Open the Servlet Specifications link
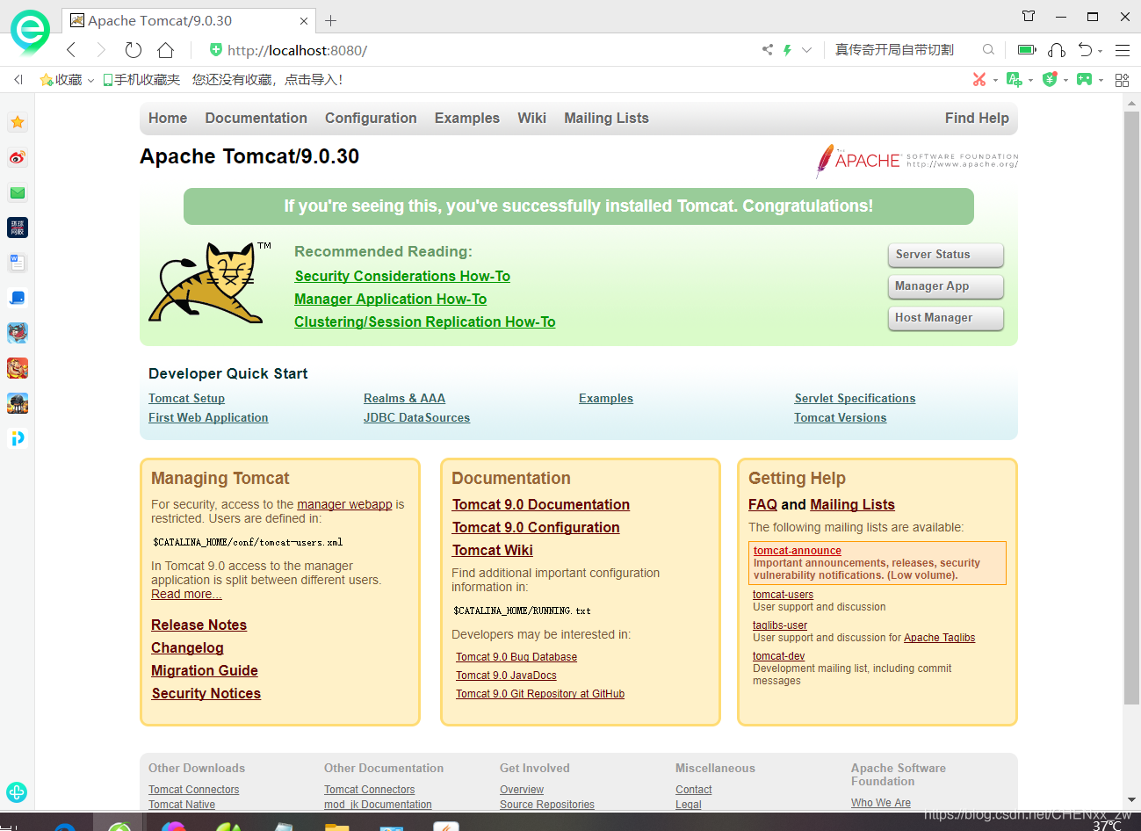1141x831 pixels. [855, 399]
